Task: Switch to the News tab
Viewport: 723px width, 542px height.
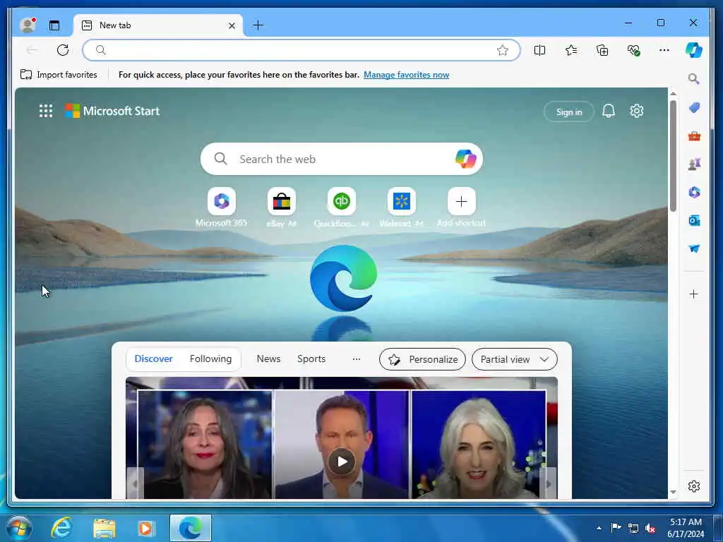Action: coord(268,359)
